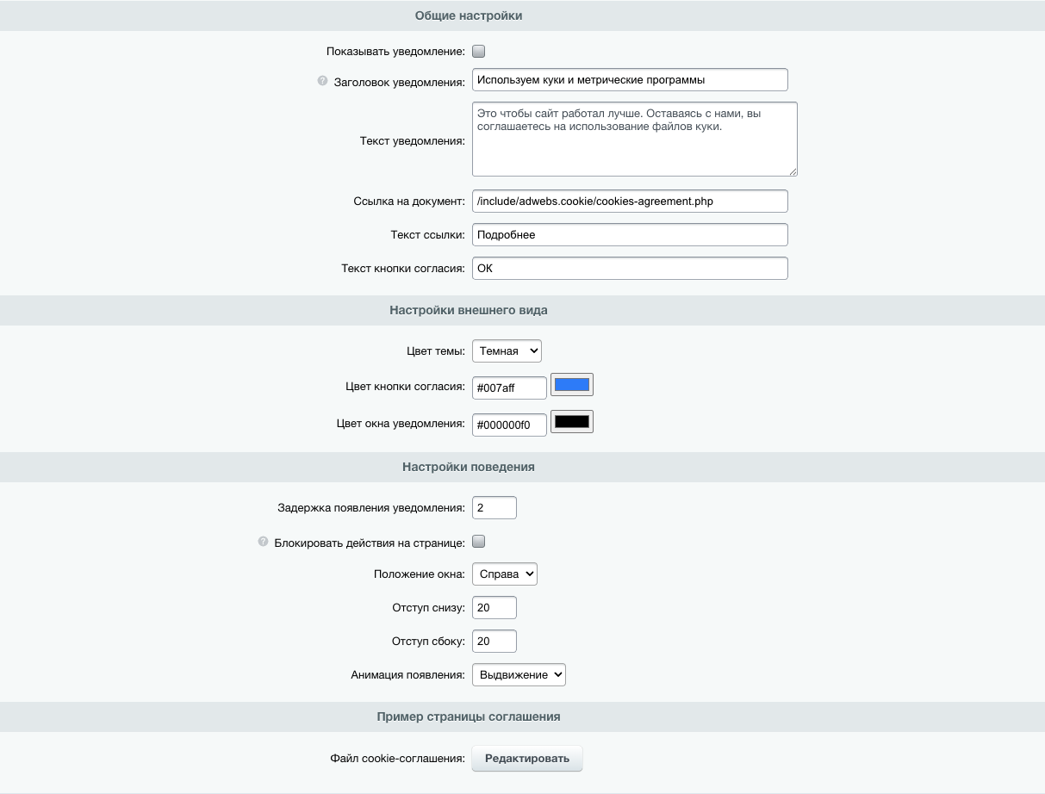1045x794 pixels.
Task: Click help icon beside Блокировать действия на странице
Action: 264,542
